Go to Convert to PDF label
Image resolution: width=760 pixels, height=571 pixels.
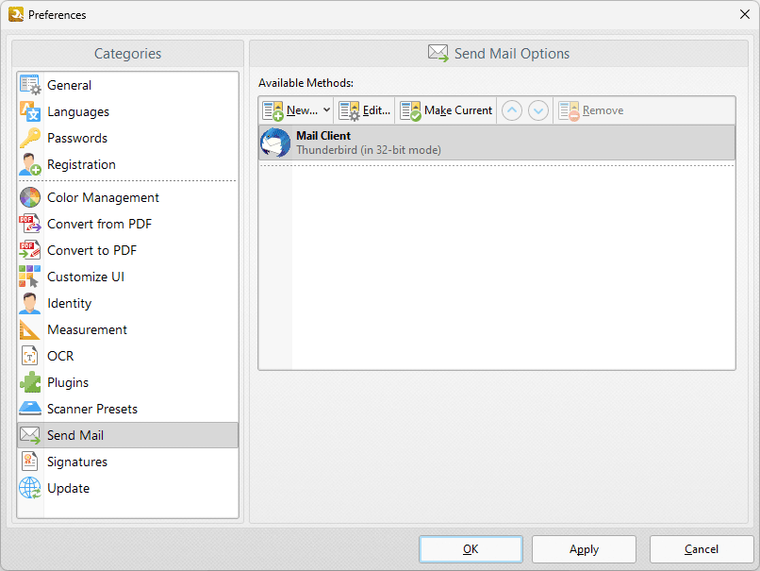[x=92, y=250]
